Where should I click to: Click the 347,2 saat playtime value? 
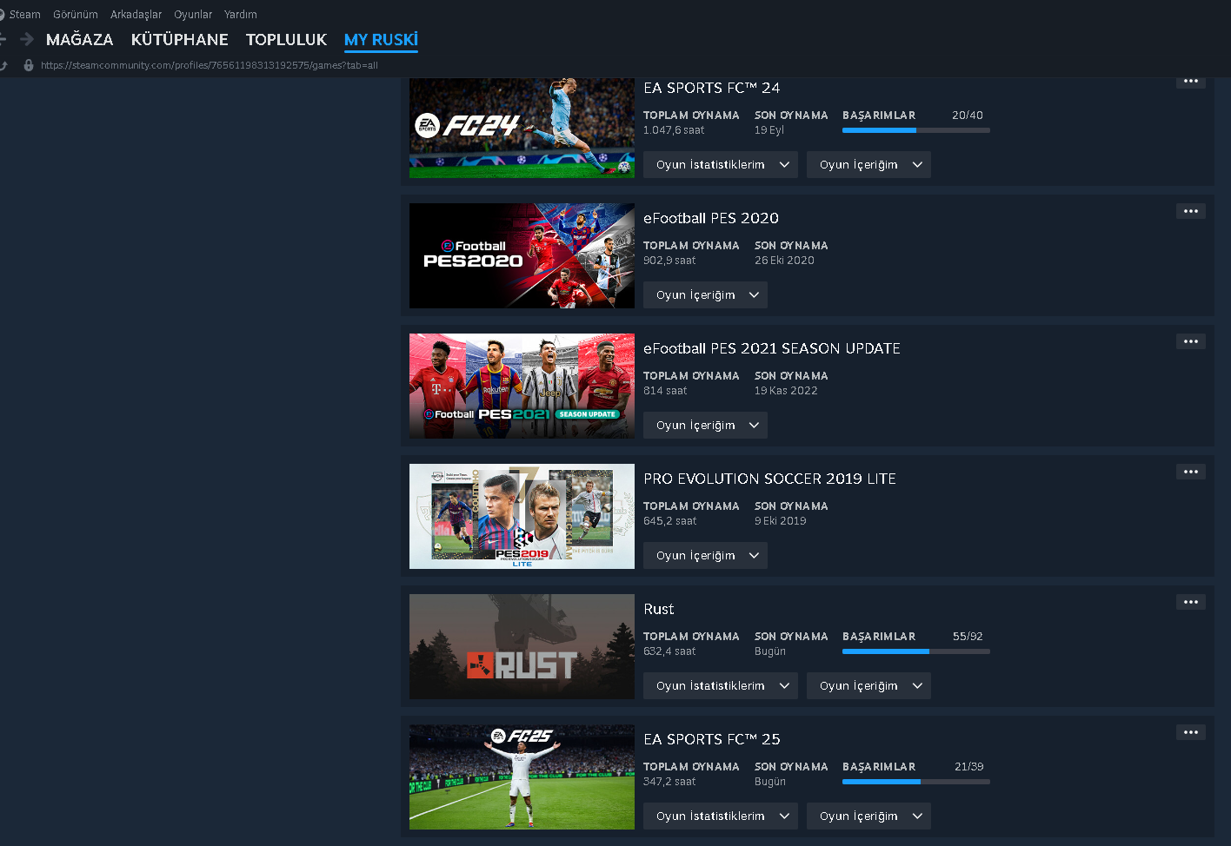pos(669,782)
